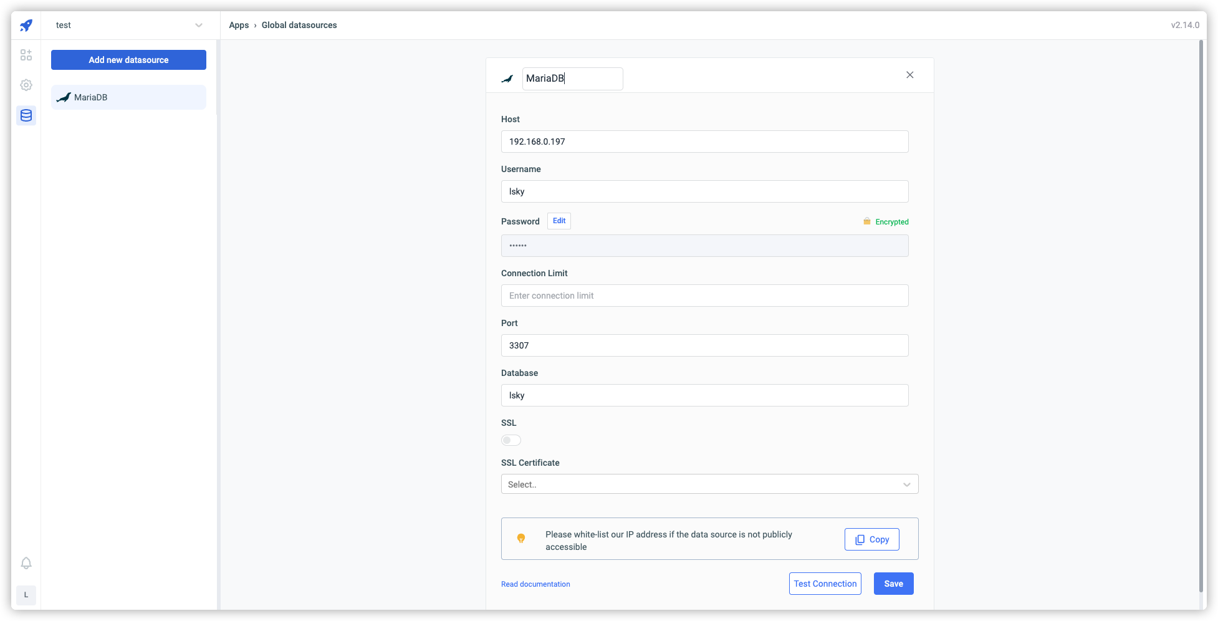Screen dimensions: 1218x621
Task: Click the Username input field
Action: click(x=704, y=191)
